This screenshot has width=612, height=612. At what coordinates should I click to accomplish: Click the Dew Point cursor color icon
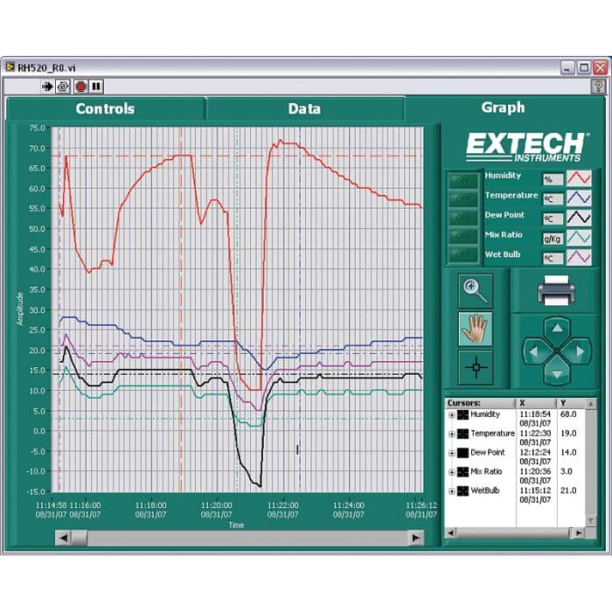[x=462, y=453]
